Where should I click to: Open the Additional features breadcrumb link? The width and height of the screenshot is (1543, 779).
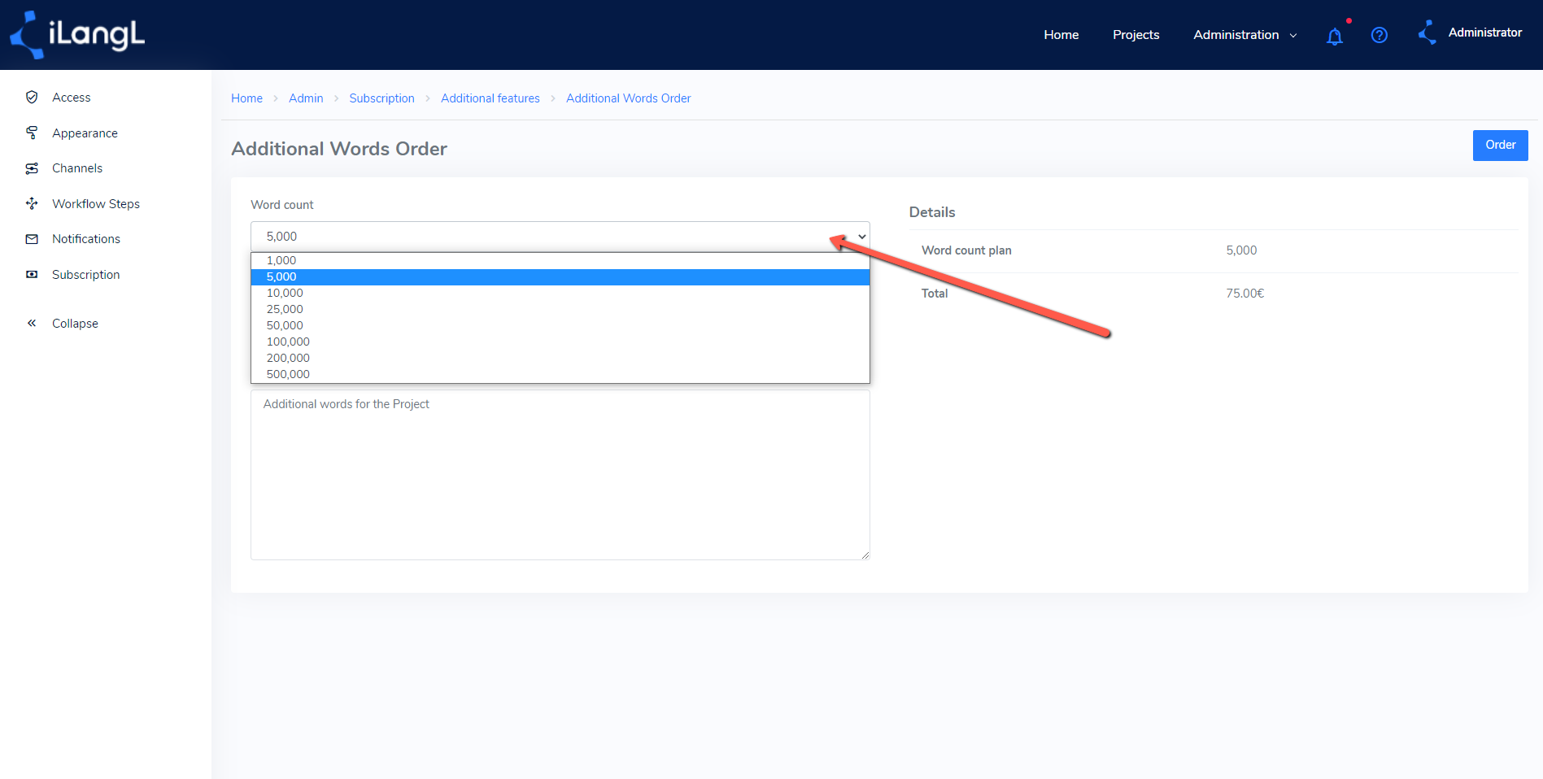(x=490, y=98)
